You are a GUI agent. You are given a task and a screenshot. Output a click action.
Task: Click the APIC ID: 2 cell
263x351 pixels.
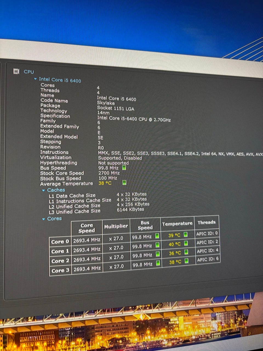[207, 242]
